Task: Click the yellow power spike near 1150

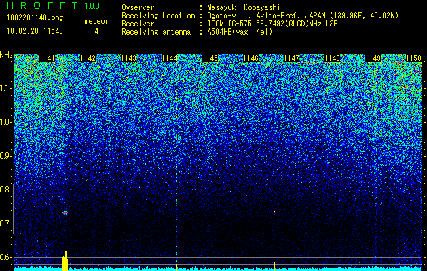Action: pos(417,265)
